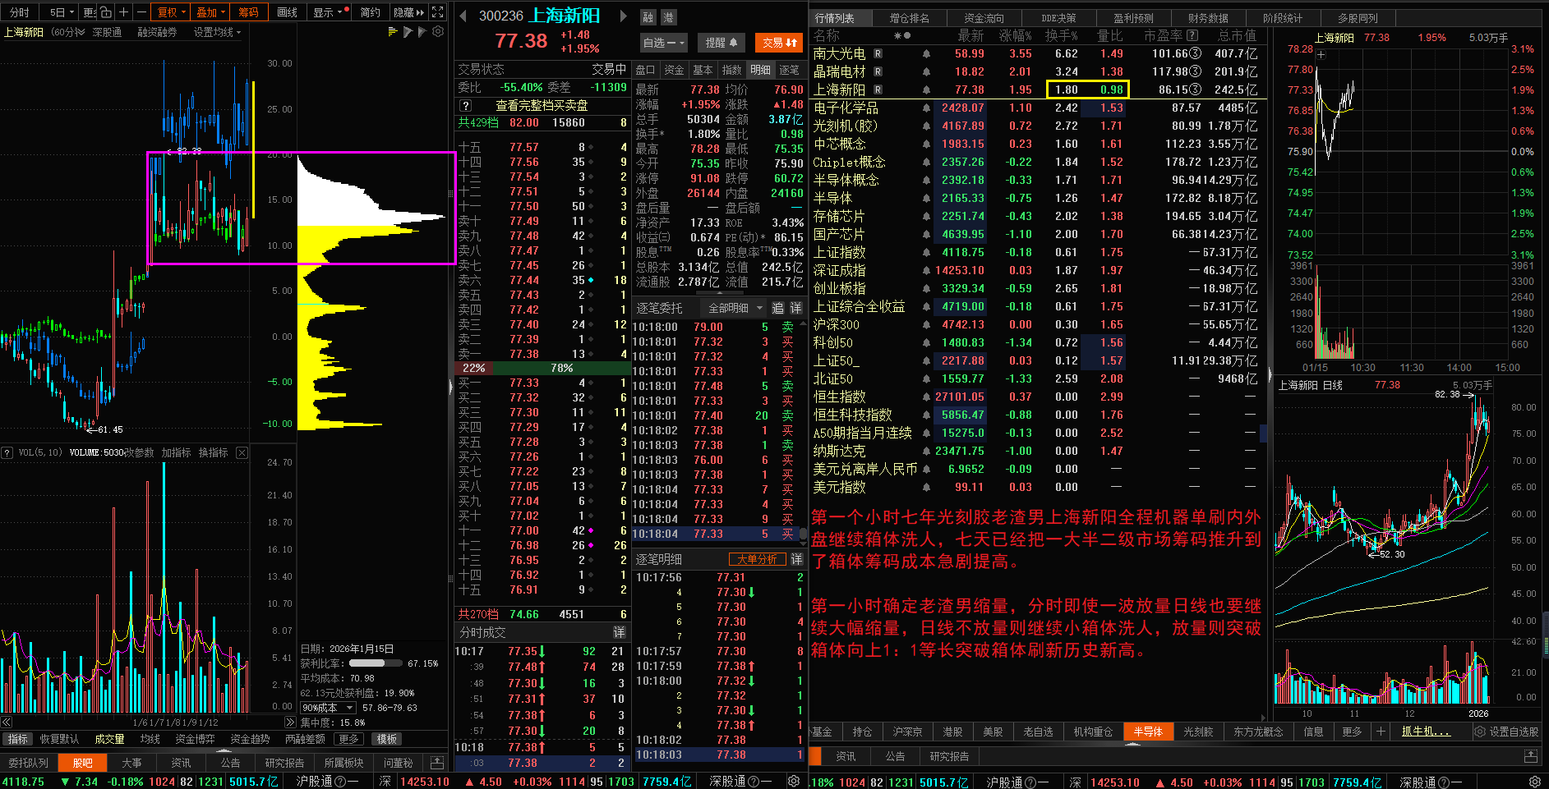Toggle 隐藏 to hide side panel
The height and width of the screenshot is (789, 1549).
[x=408, y=12]
